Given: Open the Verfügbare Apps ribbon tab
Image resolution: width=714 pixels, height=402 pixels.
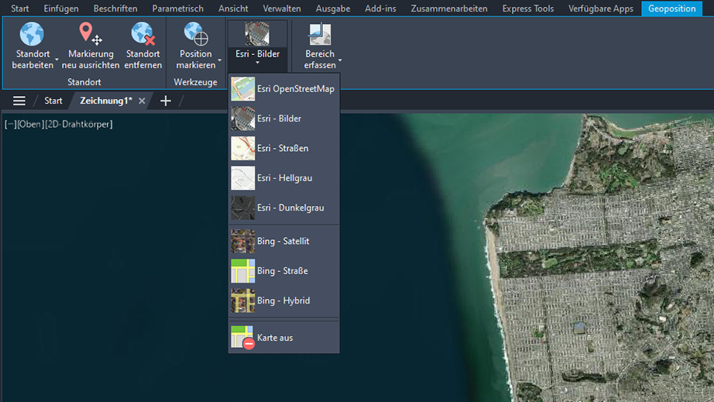Looking at the screenshot, I should 601,9.
